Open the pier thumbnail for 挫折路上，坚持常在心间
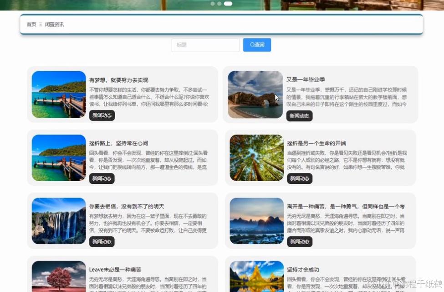This screenshot has width=444, height=292. coord(59,158)
